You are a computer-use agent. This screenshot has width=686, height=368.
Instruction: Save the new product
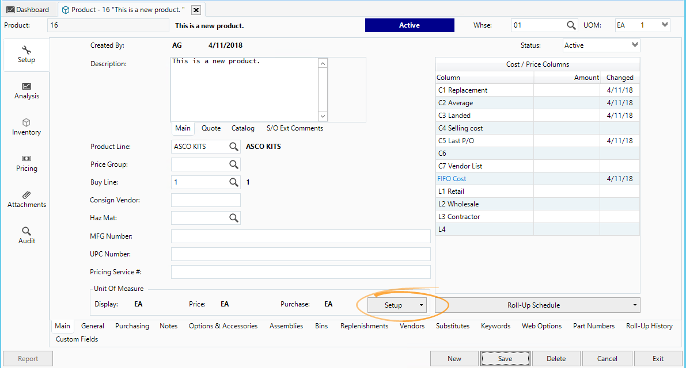coord(505,358)
